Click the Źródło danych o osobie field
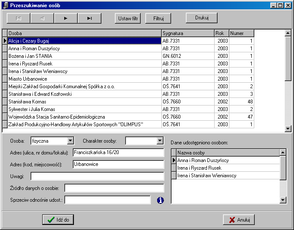Viewport: 294px width, 230px height. tap(114, 188)
